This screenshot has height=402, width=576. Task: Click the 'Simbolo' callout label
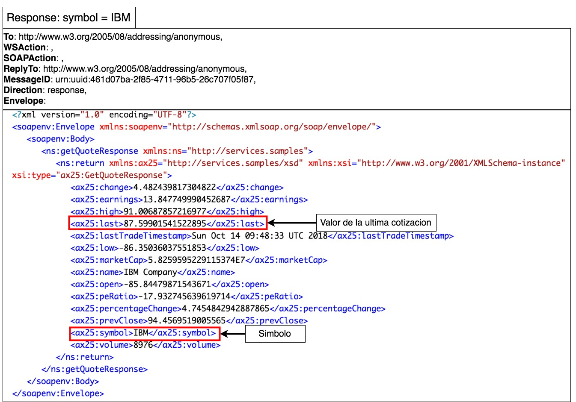click(275, 334)
